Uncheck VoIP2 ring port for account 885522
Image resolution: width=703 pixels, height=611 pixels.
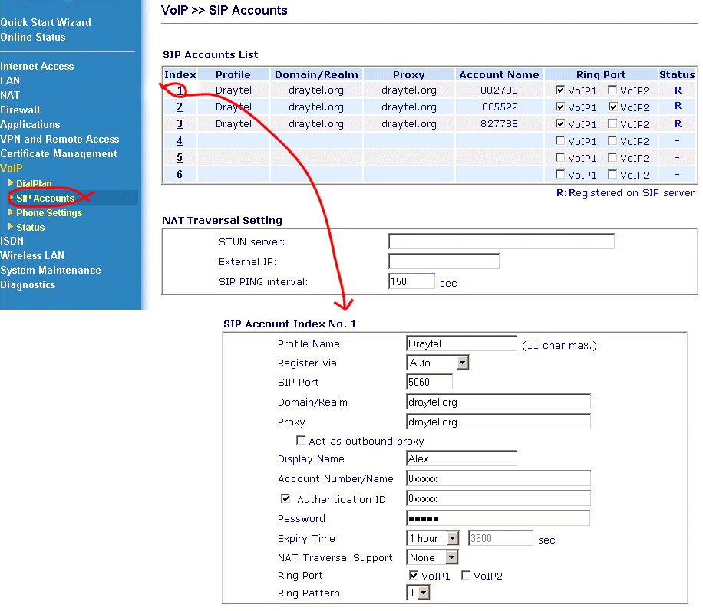coord(612,107)
